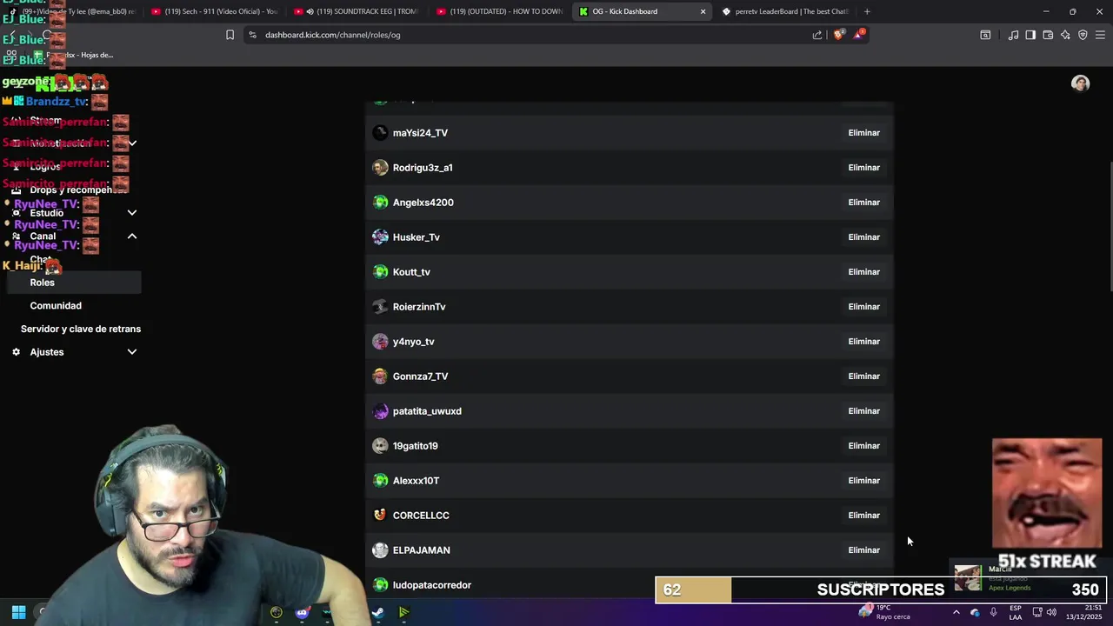Screen dimensions: 1113x626
Task: Remove OG role from maYsi24_TV
Action: (863, 133)
